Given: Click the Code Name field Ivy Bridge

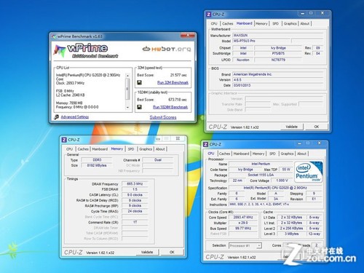Looking at the screenshot, I should [x=245, y=170].
